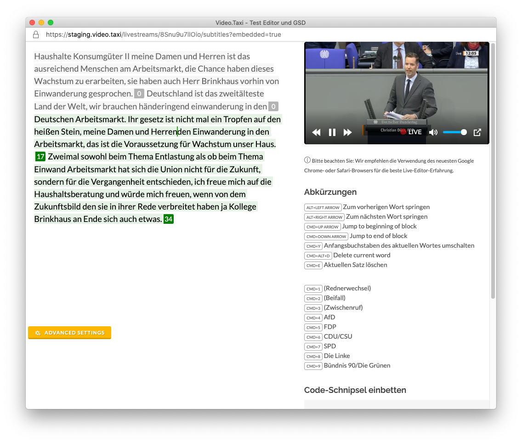Click the Bündnis 90/Die Grünen entry
Image resolution: width=522 pixels, height=443 pixels.
click(x=357, y=365)
